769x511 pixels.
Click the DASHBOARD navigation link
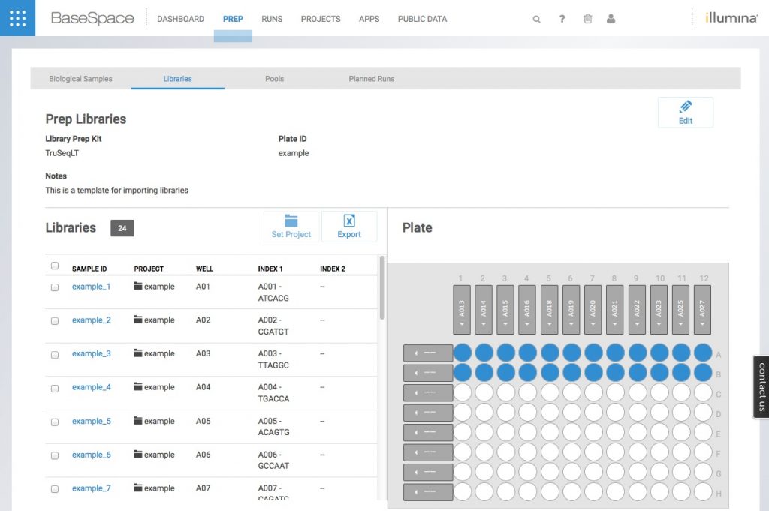[x=180, y=19]
